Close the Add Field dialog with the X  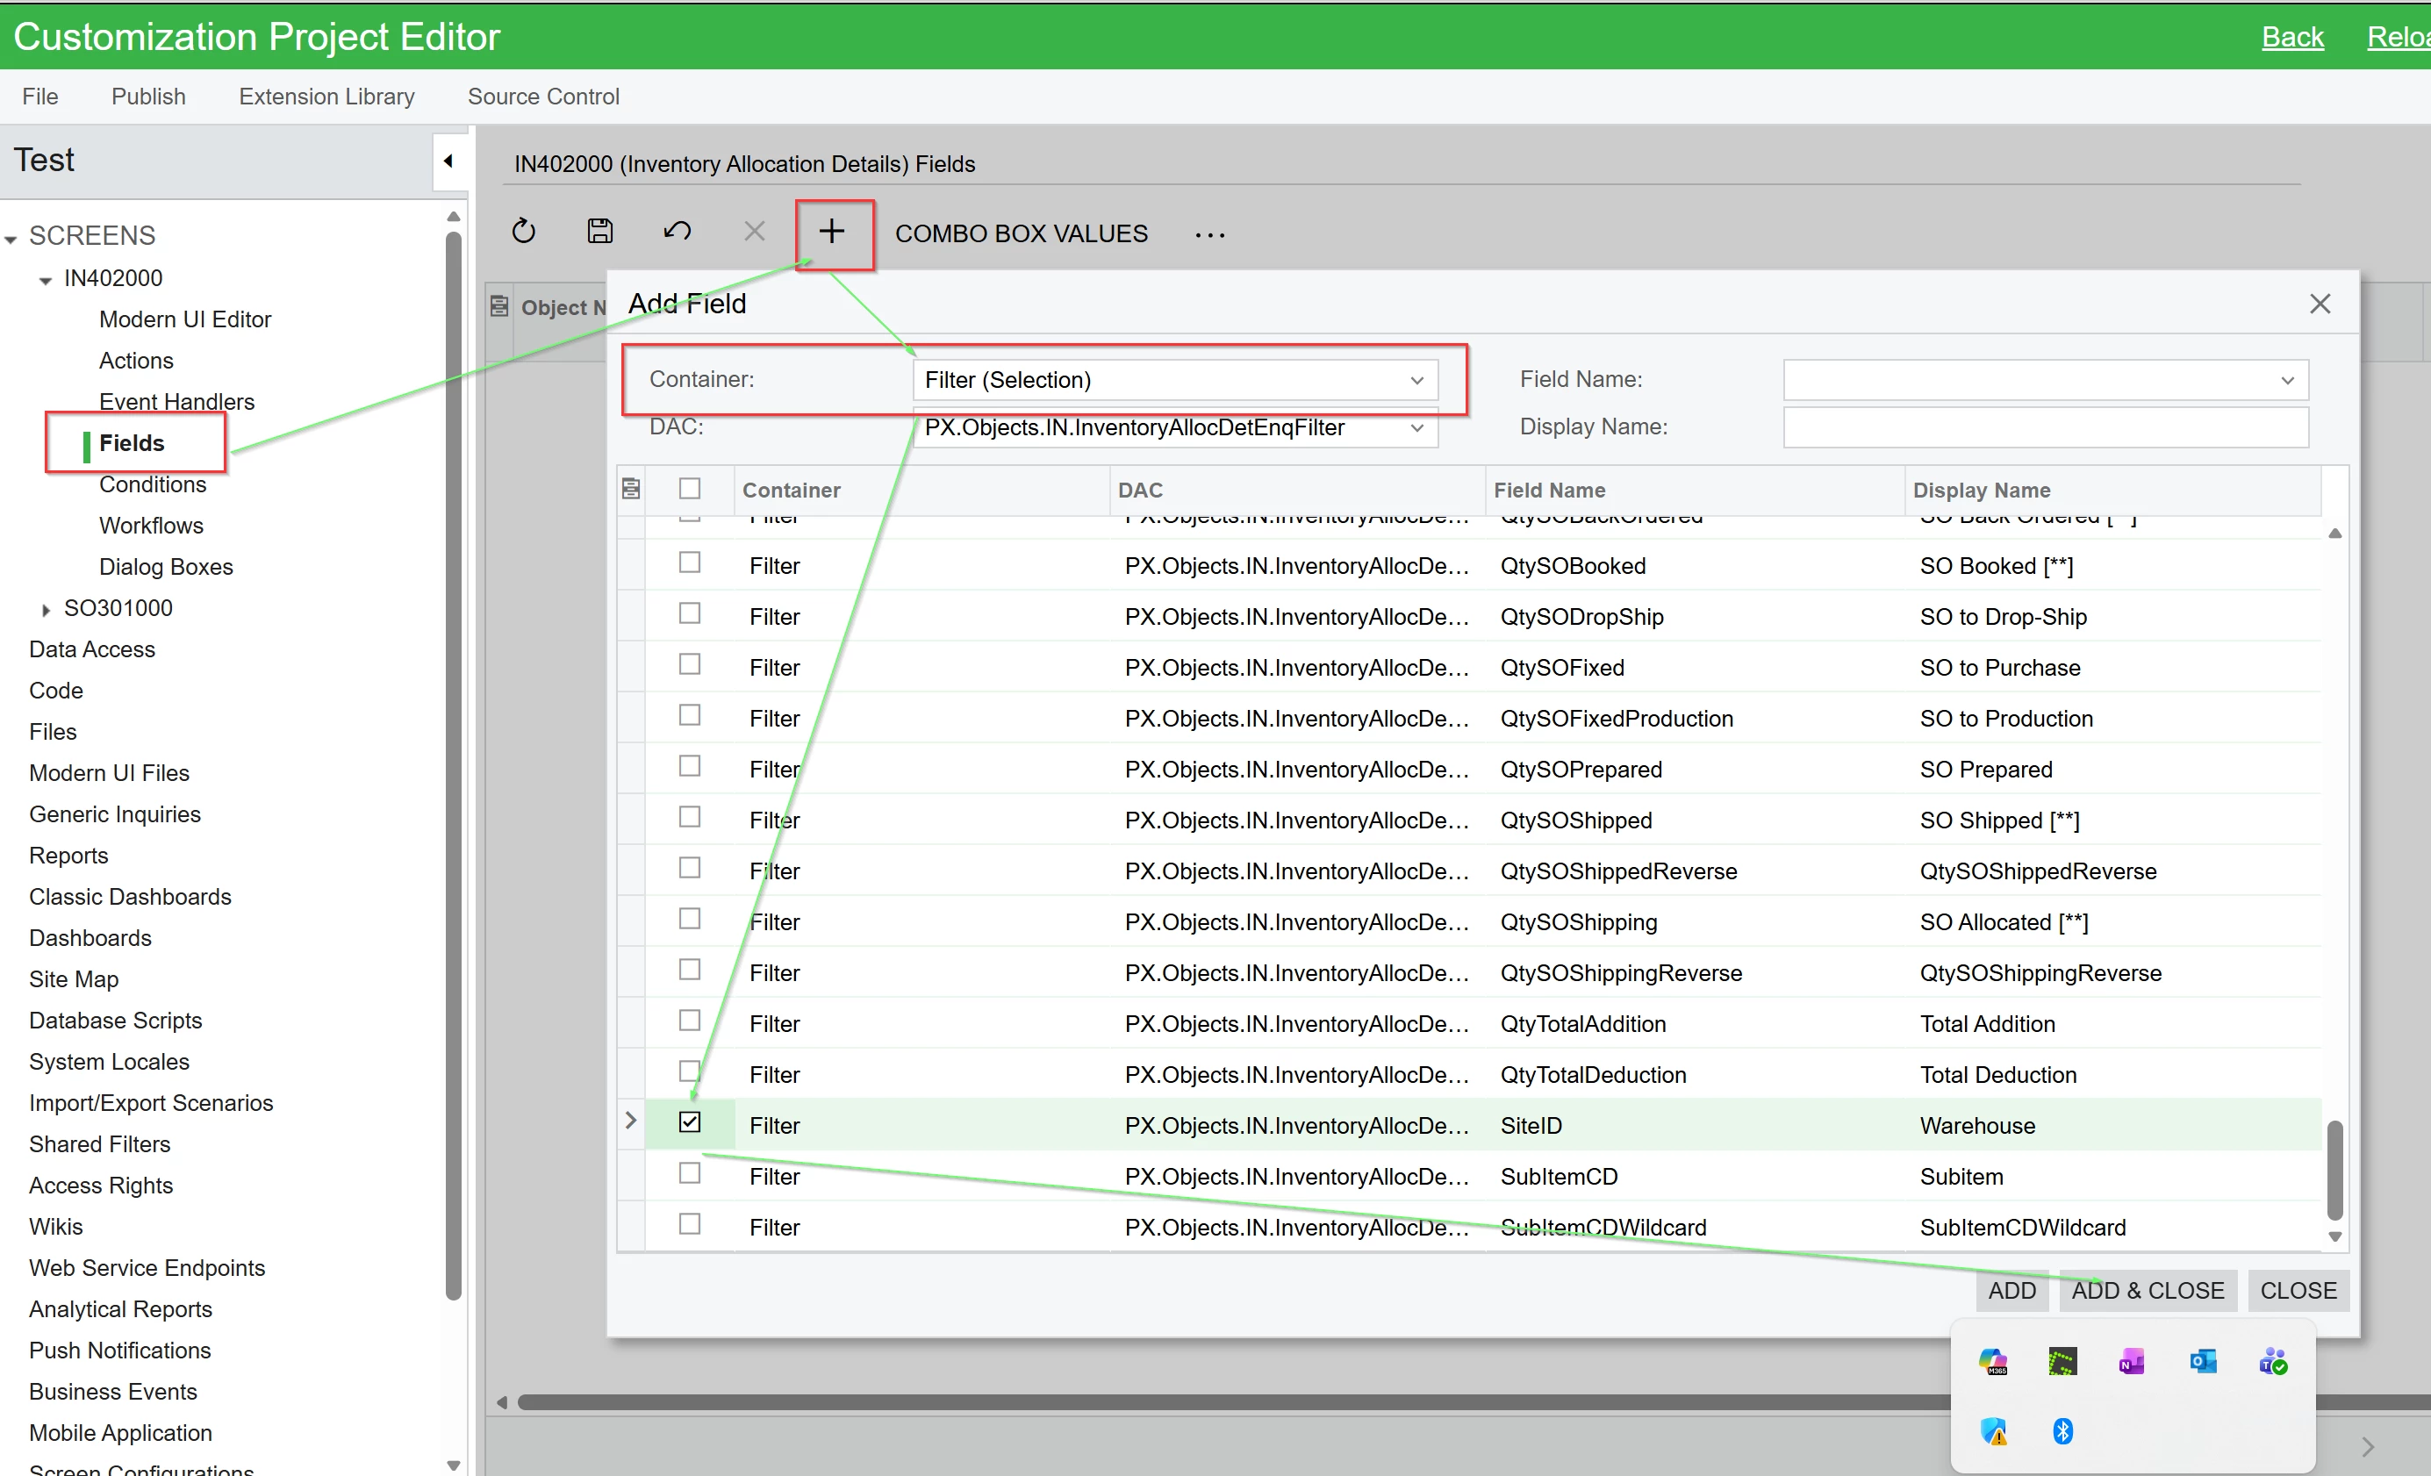click(x=2320, y=304)
